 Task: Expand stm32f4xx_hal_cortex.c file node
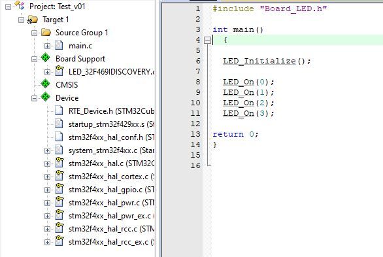pyautogui.click(x=48, y=177)
